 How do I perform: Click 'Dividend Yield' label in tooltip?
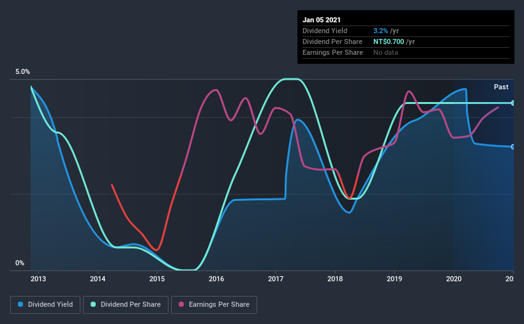pyautogui.click(x=325, y=31)
